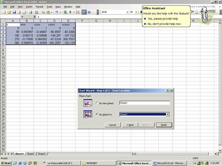Screen dimensions: 222x166
Task: Open the Tools menu
Action: [50, 7]
